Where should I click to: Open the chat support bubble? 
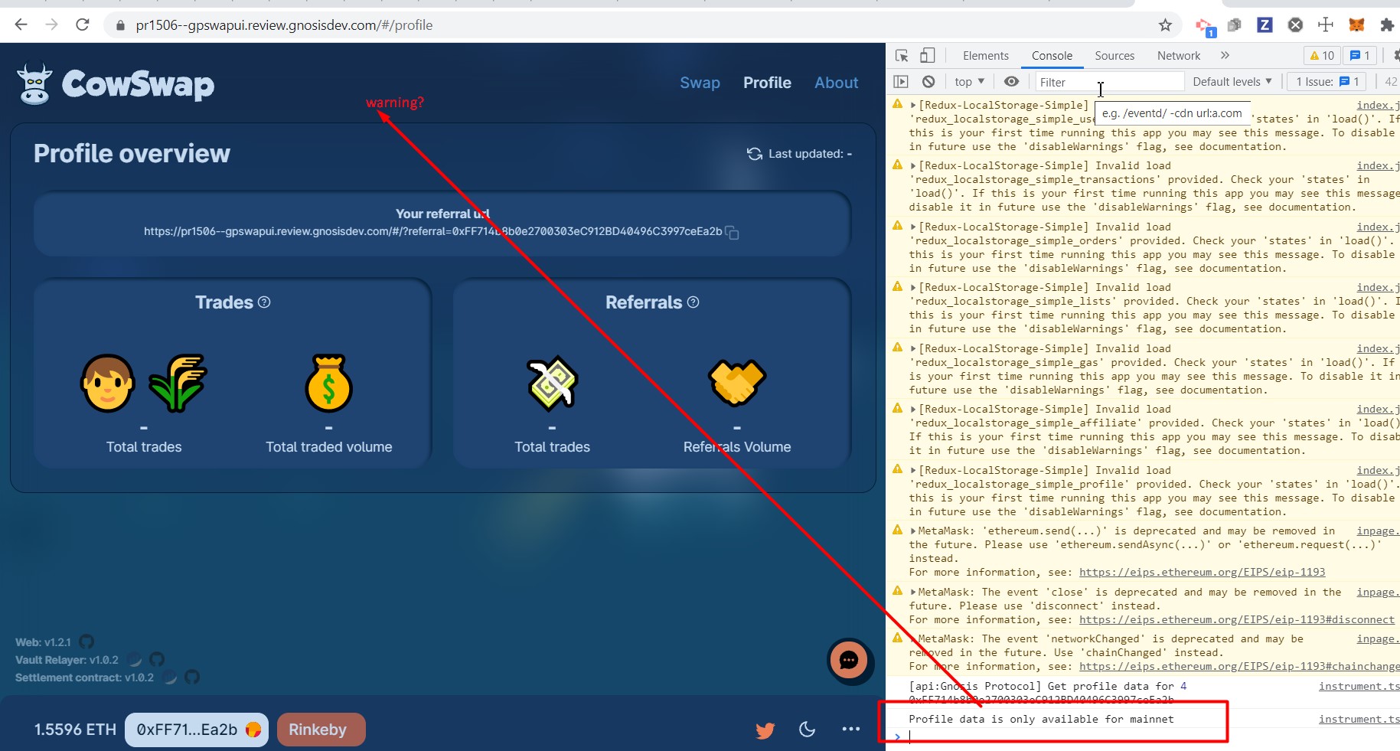[x=850, y=660]
